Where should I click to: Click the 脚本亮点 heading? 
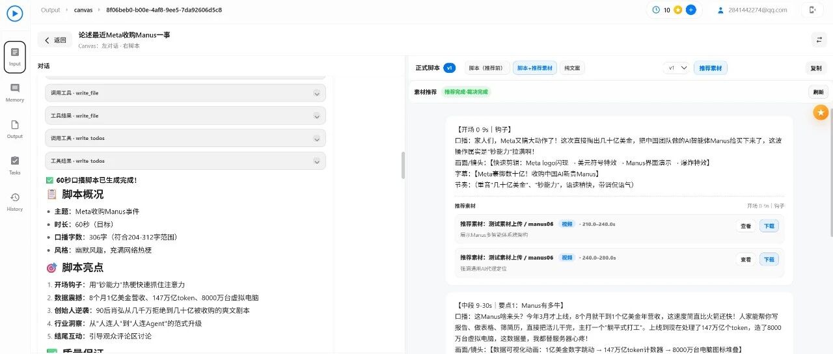[x=82, y=267]
